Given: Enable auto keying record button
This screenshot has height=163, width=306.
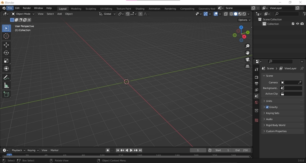Looking at the screenshot, I should click(107, 150).
